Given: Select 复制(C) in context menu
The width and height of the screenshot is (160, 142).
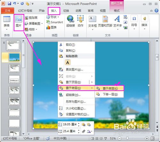Looking at the screenshot, I should 76,50.
